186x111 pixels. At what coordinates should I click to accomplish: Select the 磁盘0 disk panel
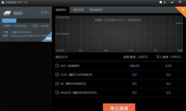click(x=26, y=24)
